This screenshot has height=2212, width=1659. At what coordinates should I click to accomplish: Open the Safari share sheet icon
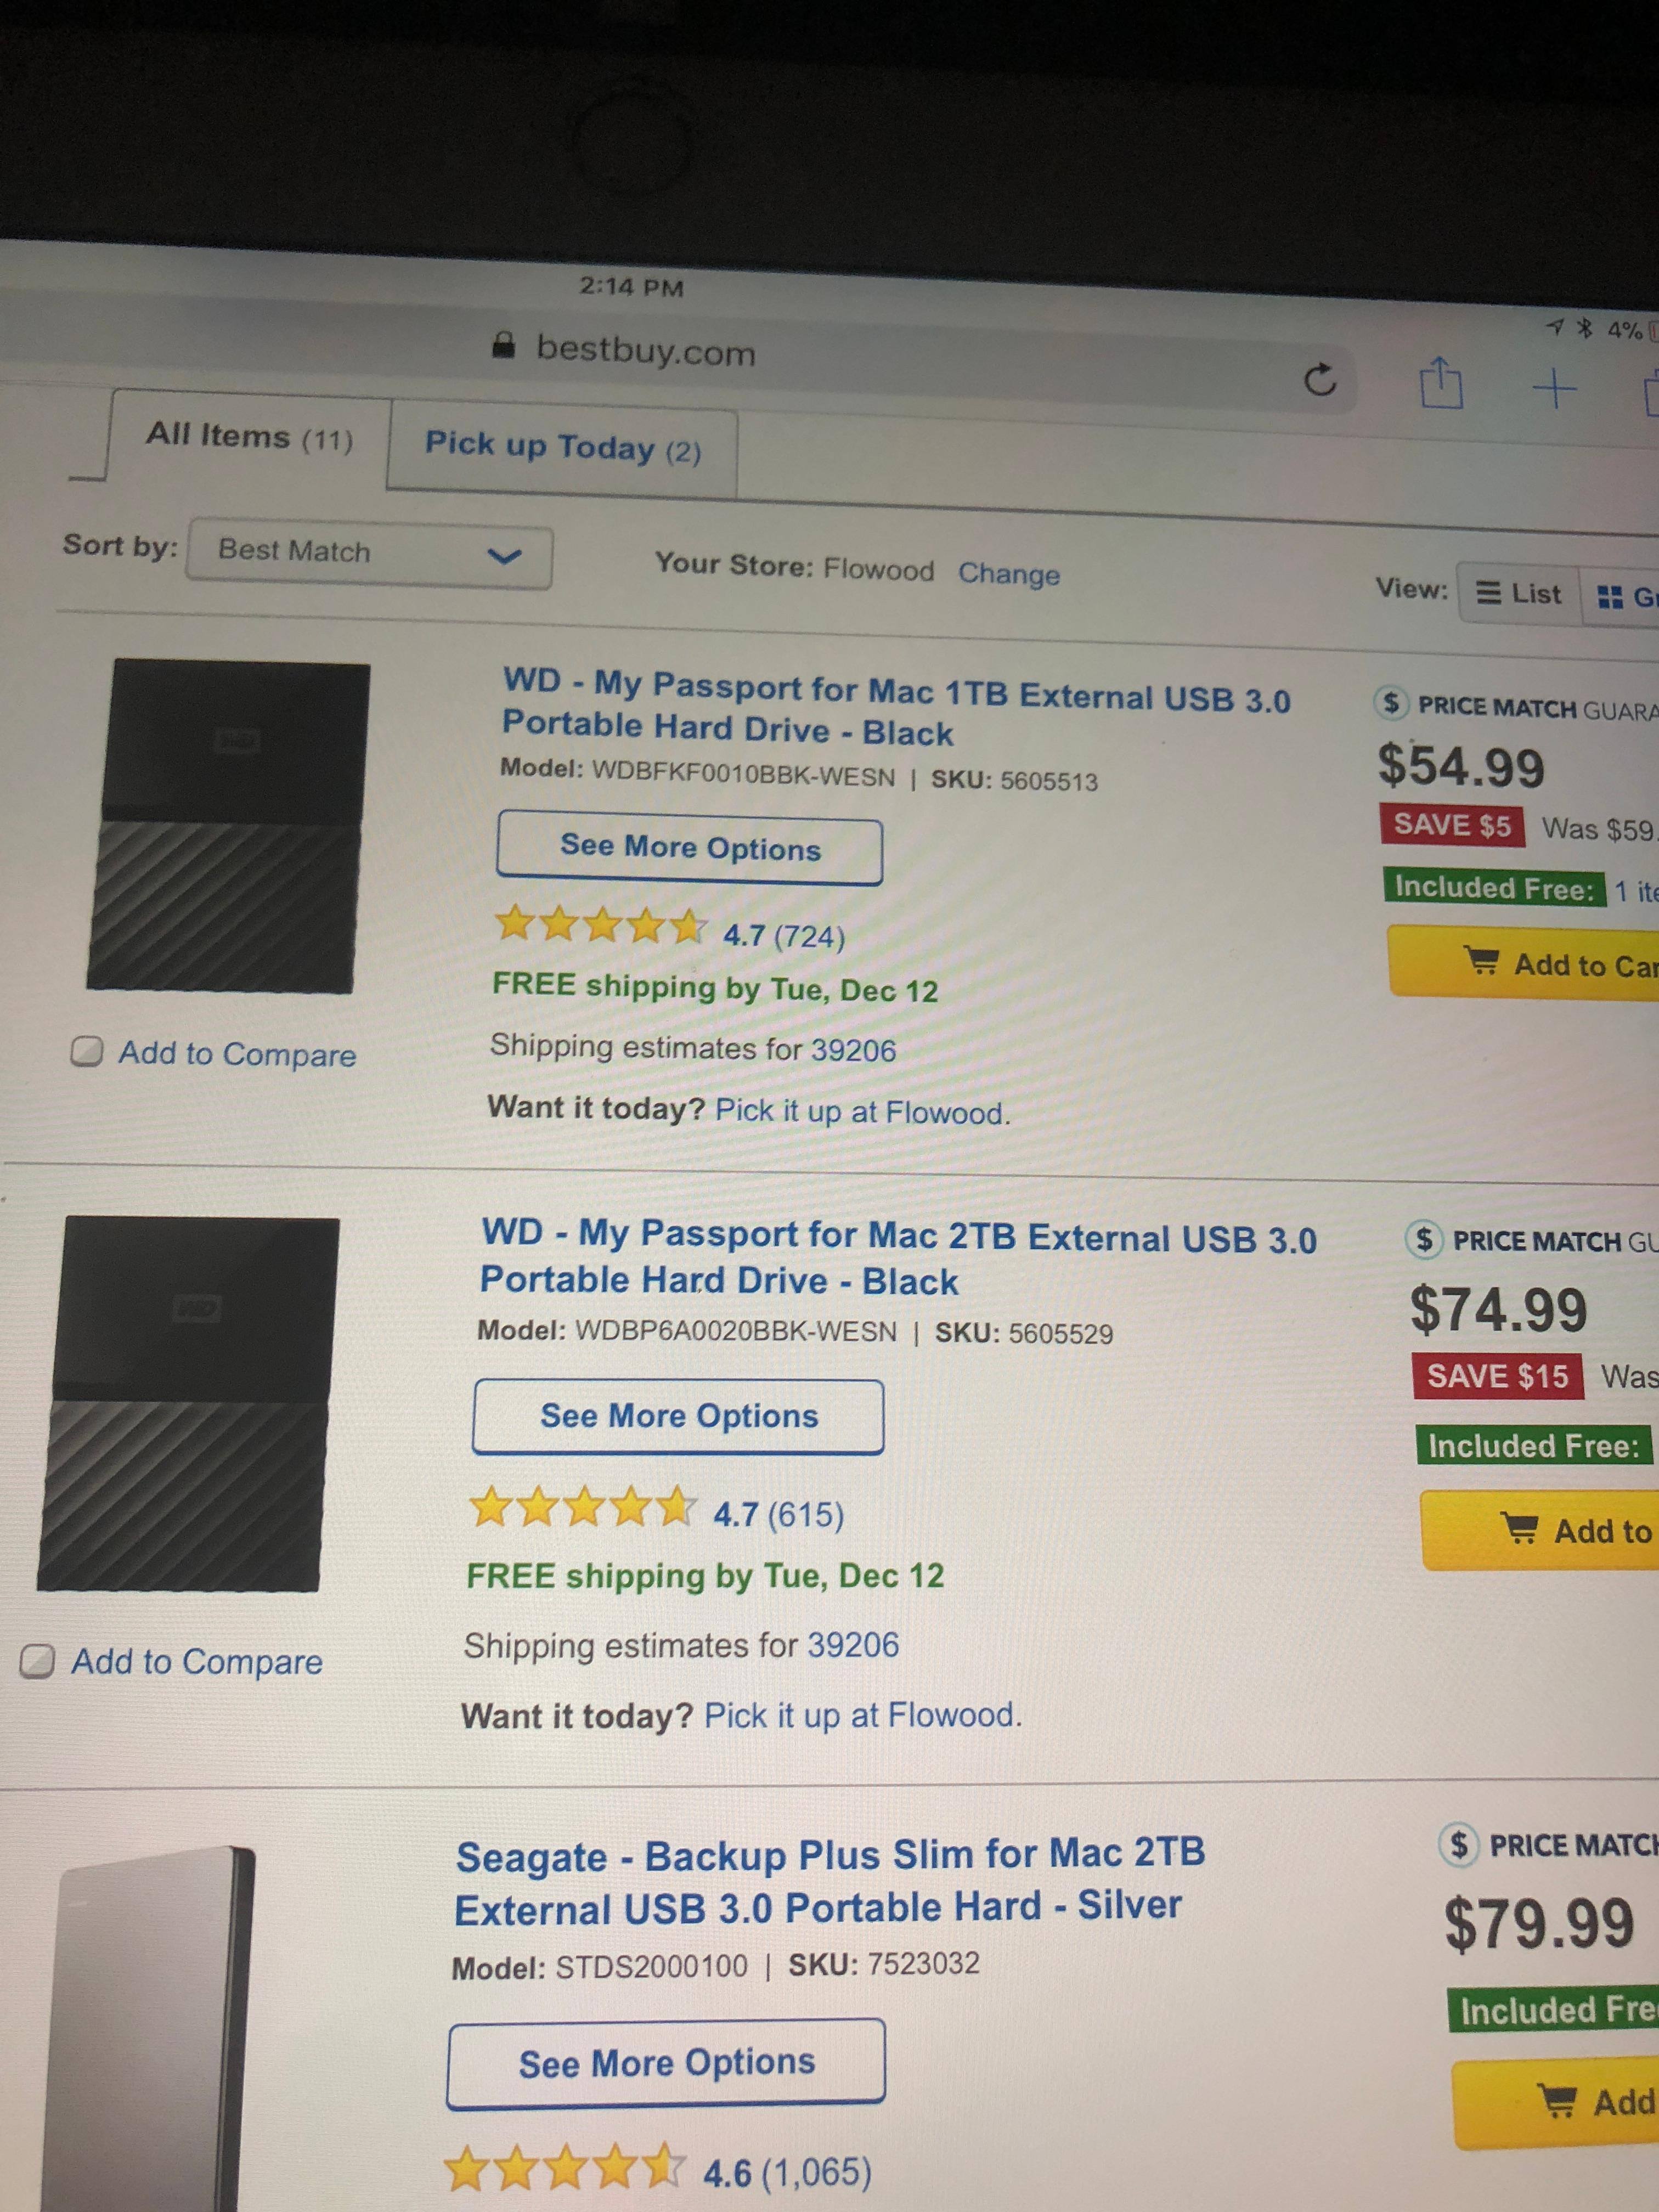(x=1441, y=384)
